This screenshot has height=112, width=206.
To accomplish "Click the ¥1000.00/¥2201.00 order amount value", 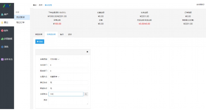I will 57,16.
